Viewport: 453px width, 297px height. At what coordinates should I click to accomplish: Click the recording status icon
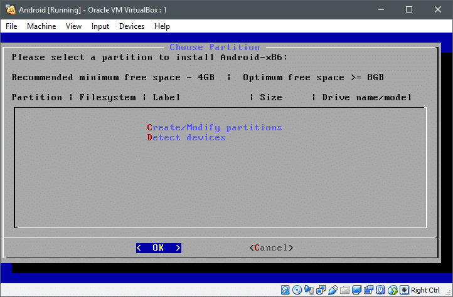point(368,290)
